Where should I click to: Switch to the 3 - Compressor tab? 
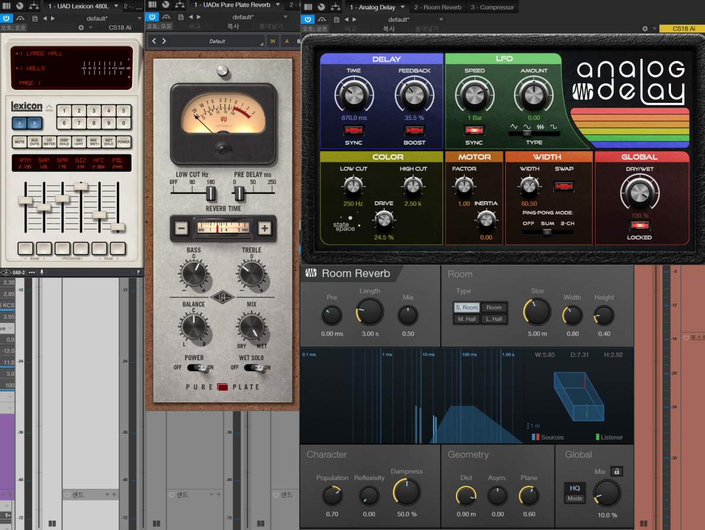pos(492,8)
